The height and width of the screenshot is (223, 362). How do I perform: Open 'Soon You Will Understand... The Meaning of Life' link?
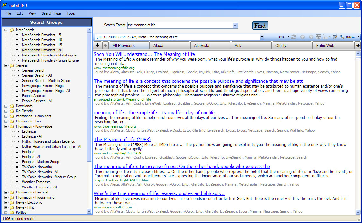coord(144,54)
